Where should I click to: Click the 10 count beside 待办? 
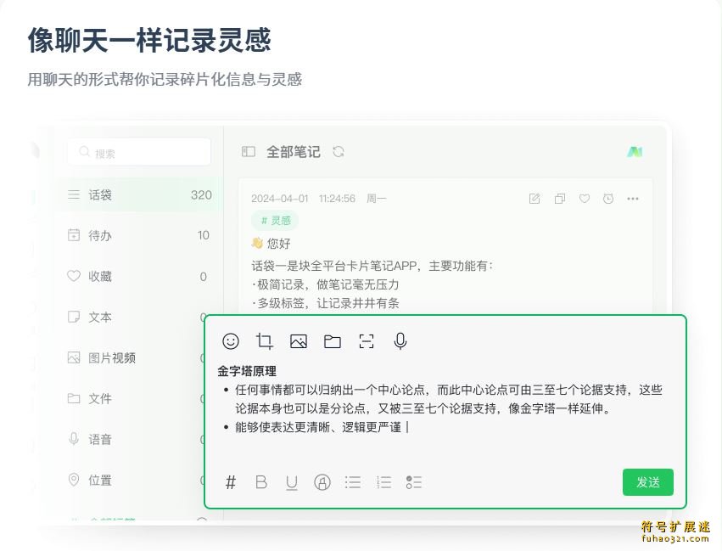click(204, 235)
